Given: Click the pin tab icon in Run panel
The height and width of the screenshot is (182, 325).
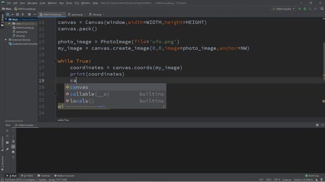Looking at the screenshot, I should (x=7, y=149).
